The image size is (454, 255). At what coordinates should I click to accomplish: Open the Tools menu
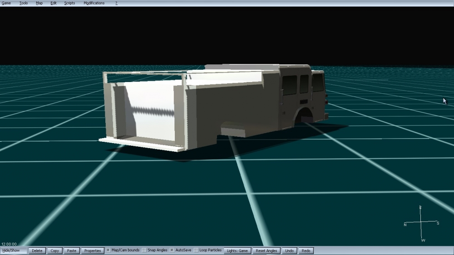coord(24,3)
